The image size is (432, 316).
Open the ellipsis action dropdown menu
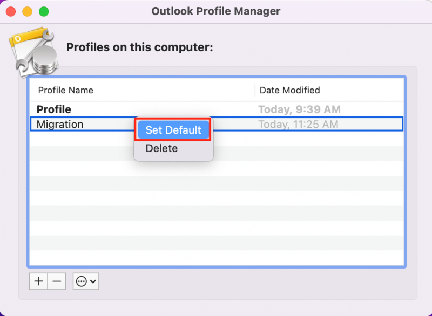[86, 281]
